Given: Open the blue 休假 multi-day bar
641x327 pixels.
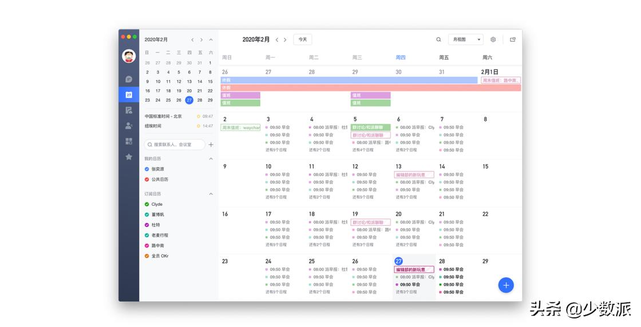Looking at the screenshot, I should (349, 81).
